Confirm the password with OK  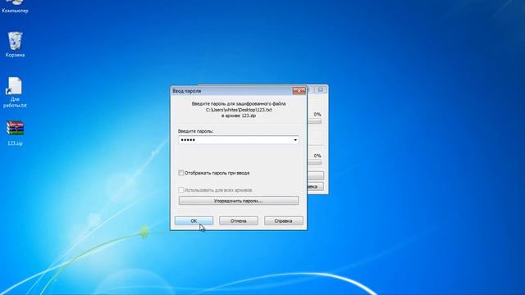click(194, 220)
